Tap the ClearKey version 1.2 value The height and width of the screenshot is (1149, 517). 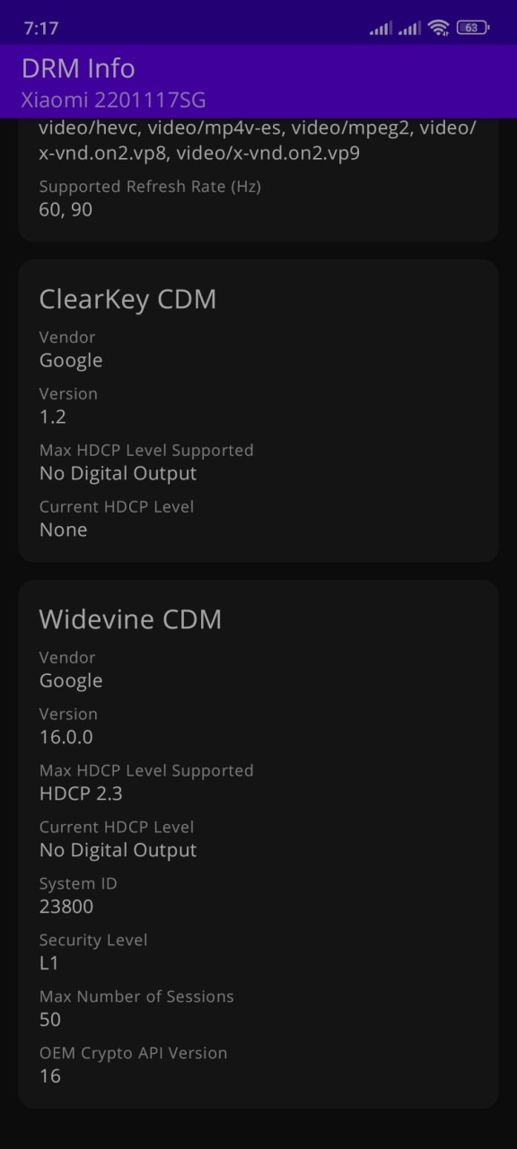(x=53, y=417)
